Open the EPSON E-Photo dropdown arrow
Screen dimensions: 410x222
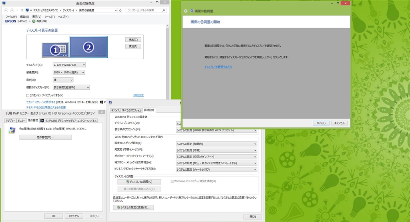click(x=30, y=21)
